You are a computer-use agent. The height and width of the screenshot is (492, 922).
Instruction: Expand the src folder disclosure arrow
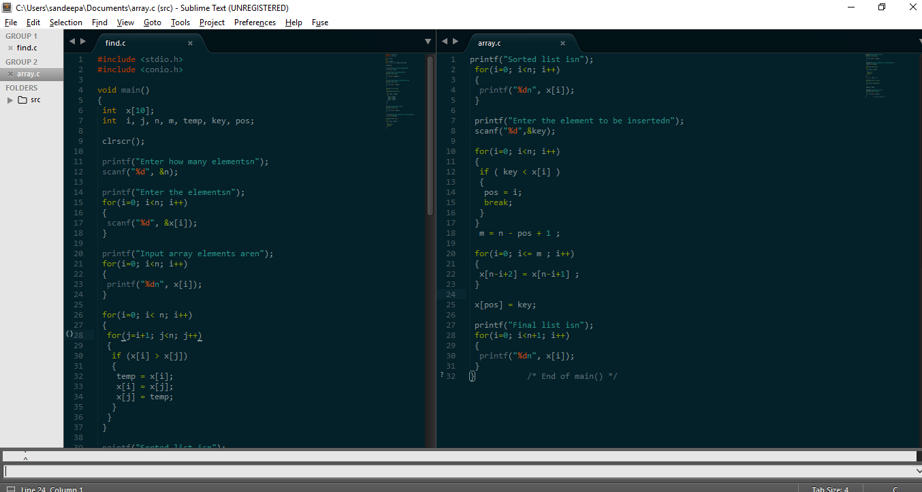[10, 100]
